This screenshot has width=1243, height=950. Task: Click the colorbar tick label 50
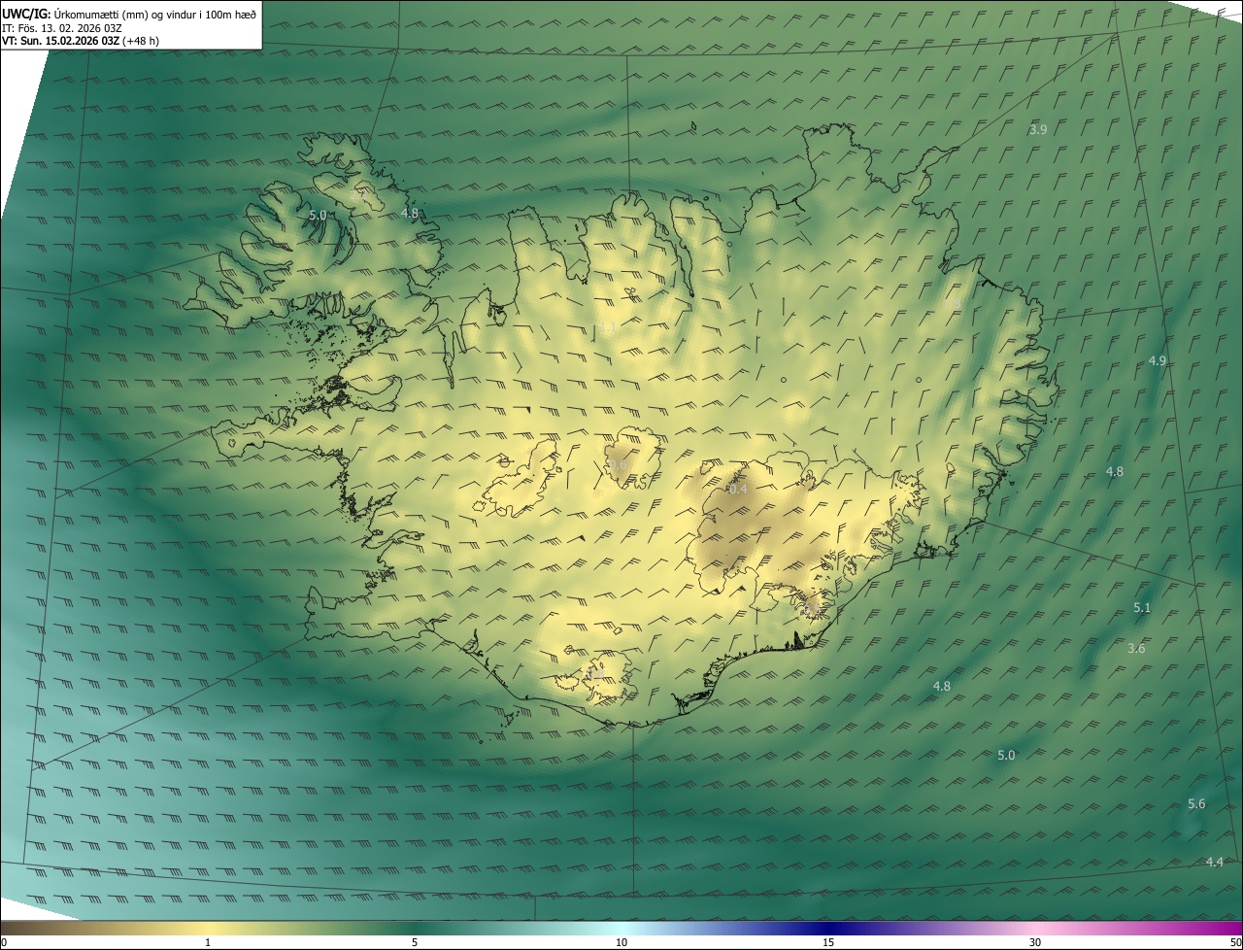point(1235,942)
